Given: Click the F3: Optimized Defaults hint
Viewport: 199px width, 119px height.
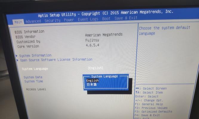Looking at the screenshot, I should point(153,112).
